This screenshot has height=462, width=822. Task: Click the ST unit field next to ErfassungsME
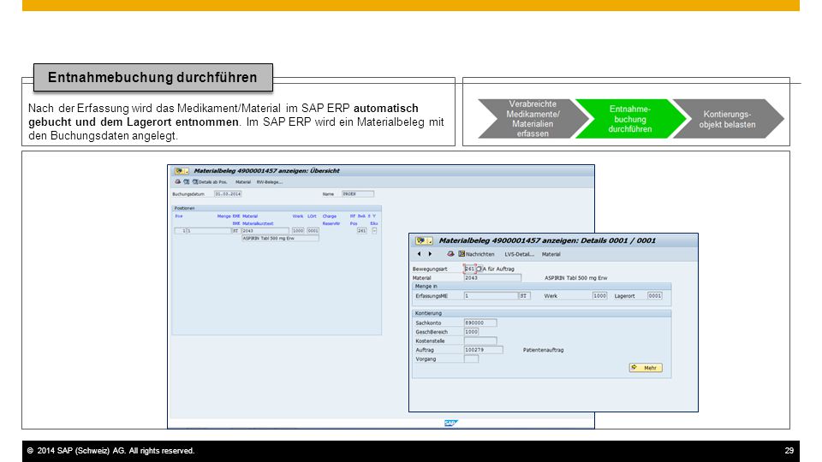(x=524, y=296)
